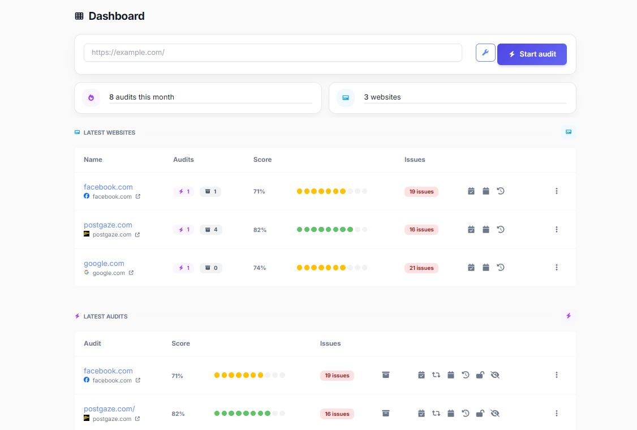The width and height of the screenshot is (637, 430).
Task: Click google.com's 74% score dot bar
Action: coord(332,267)
